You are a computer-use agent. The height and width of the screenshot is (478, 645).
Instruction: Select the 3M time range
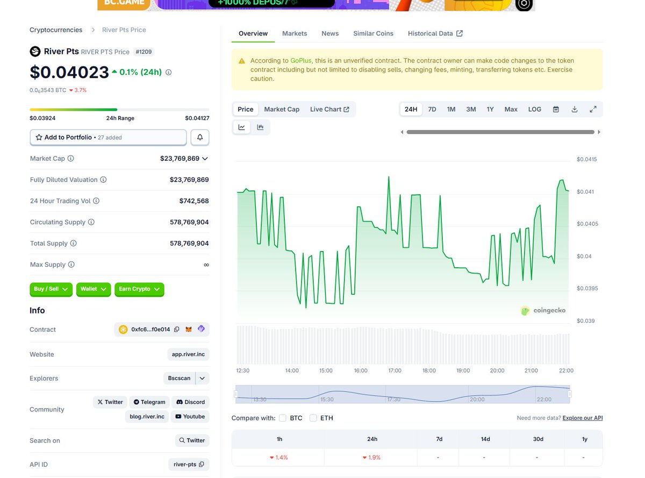(x=471, y=109)
